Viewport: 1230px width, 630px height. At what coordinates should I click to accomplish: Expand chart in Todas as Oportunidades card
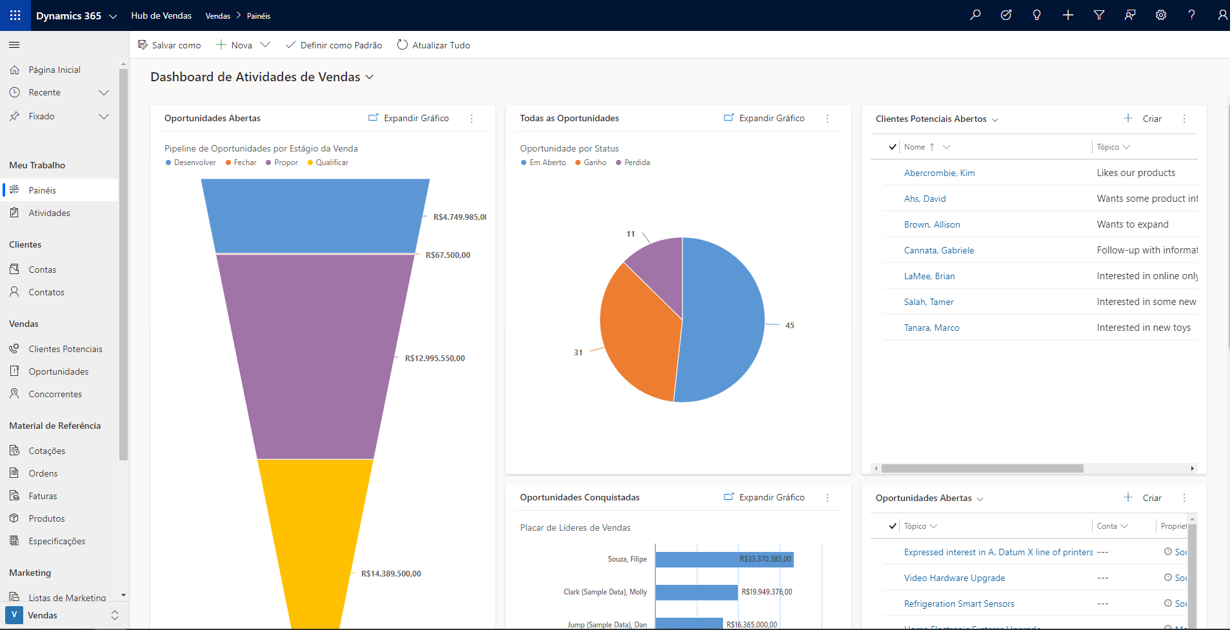pos(764,118)
